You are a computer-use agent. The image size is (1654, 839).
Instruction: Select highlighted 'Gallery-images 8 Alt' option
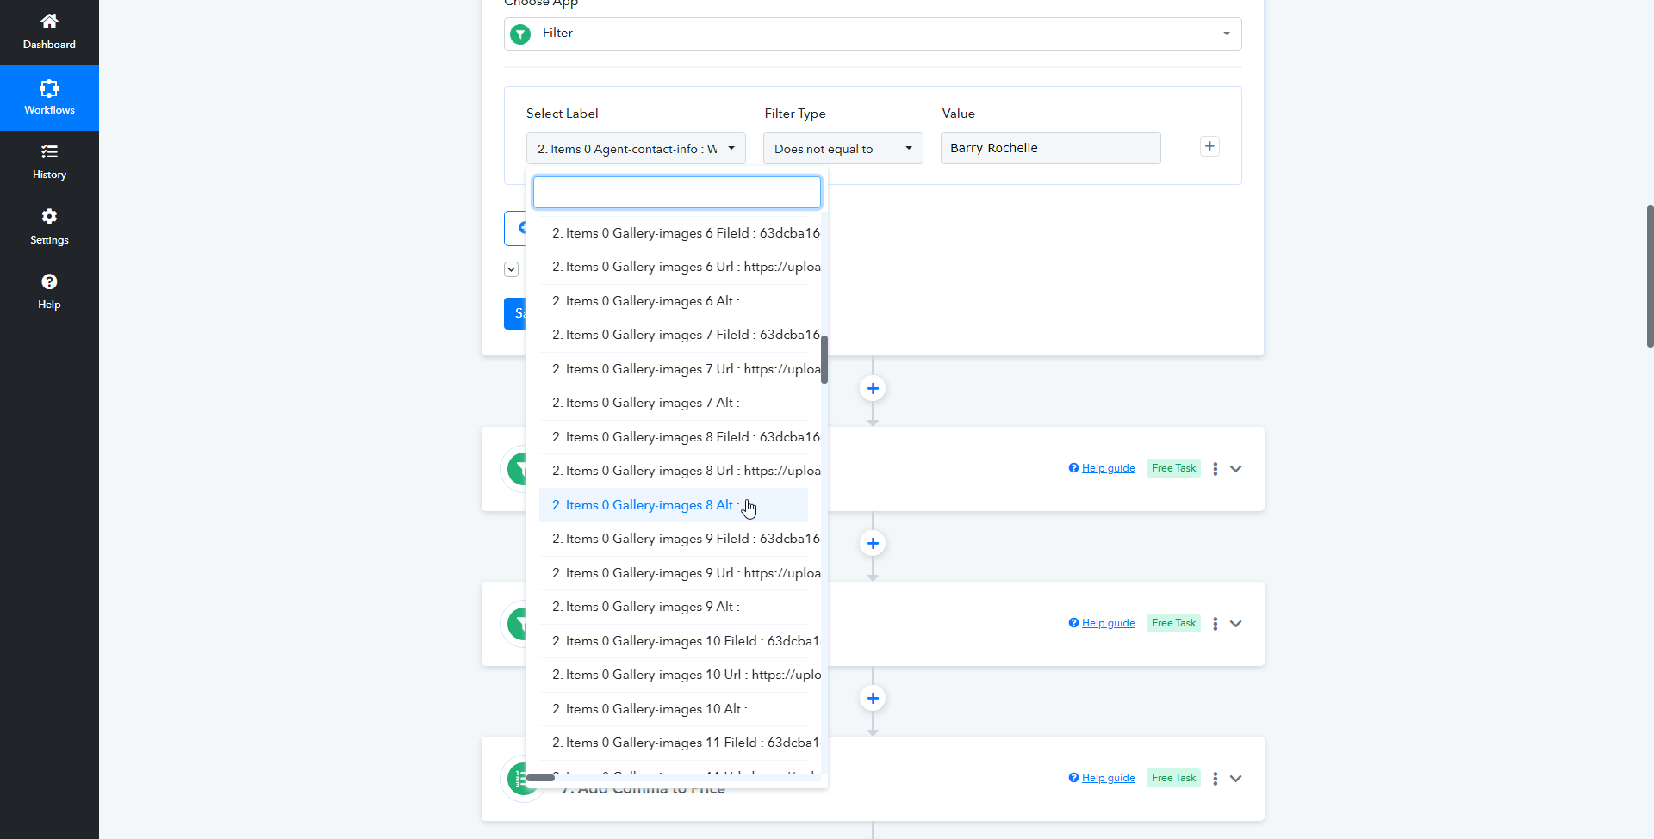pyautogui.click(x=674, y=505)
